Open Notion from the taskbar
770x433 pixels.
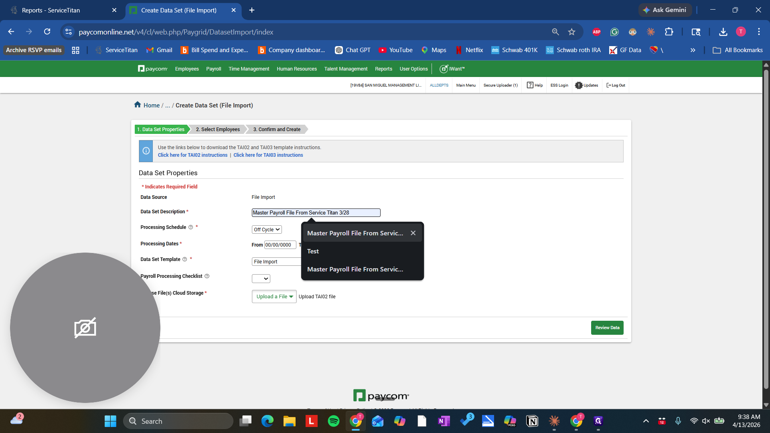pyautogui.click(x=532, y=421)
